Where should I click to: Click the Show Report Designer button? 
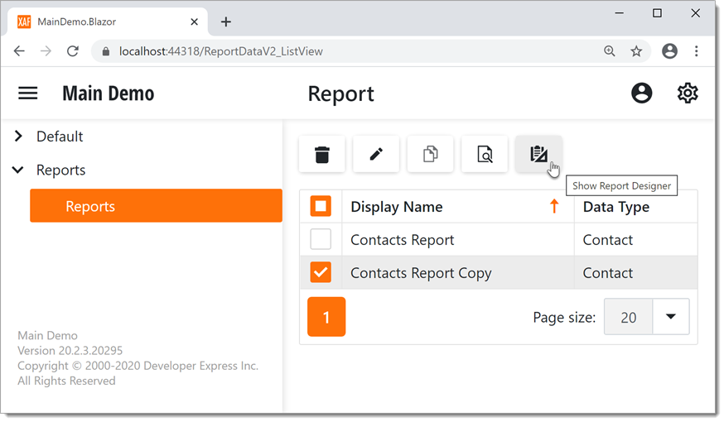pos(538,154)
